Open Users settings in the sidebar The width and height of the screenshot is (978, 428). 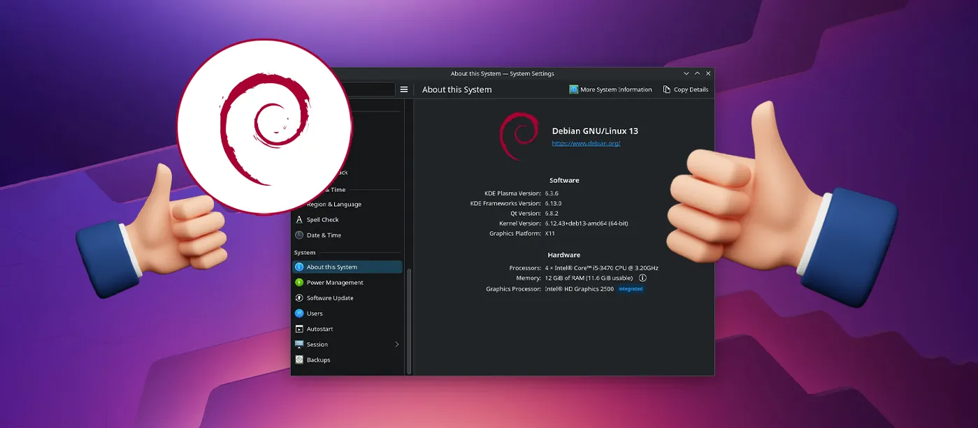(x=316, y=313)
